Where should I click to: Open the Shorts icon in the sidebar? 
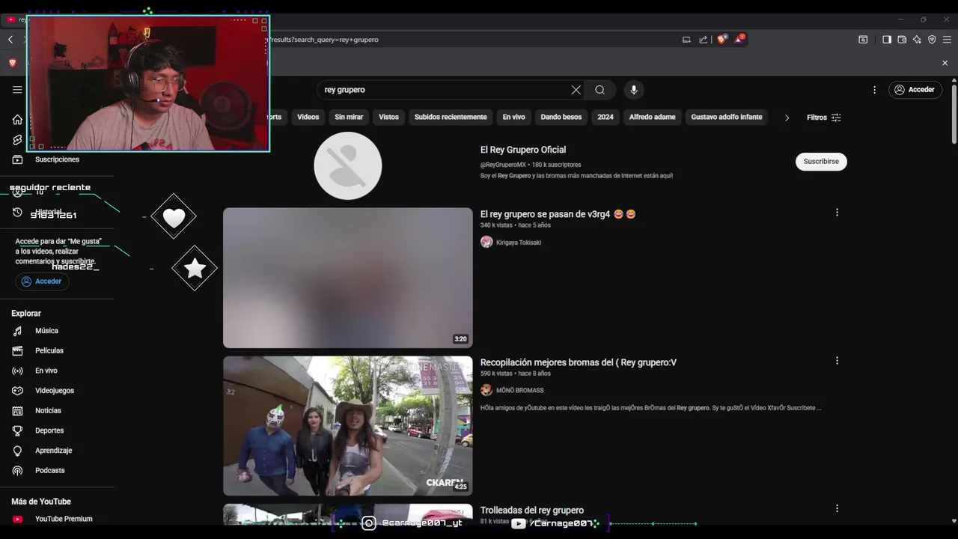pos(17,140)
